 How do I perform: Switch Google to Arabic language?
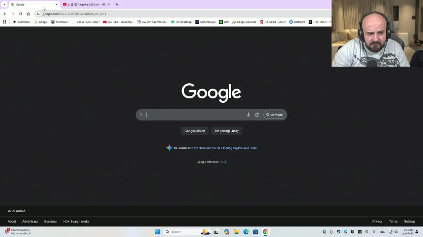point(223,162)
